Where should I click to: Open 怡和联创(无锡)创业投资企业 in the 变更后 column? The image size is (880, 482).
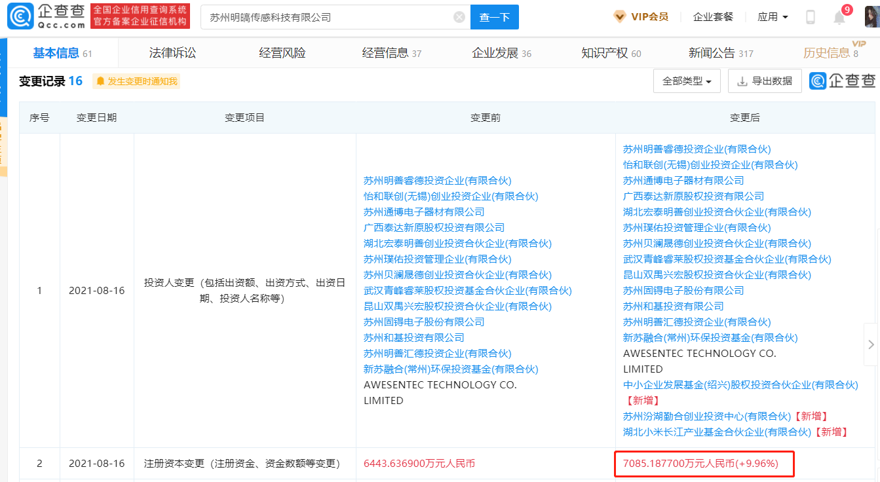pos(710,165)
